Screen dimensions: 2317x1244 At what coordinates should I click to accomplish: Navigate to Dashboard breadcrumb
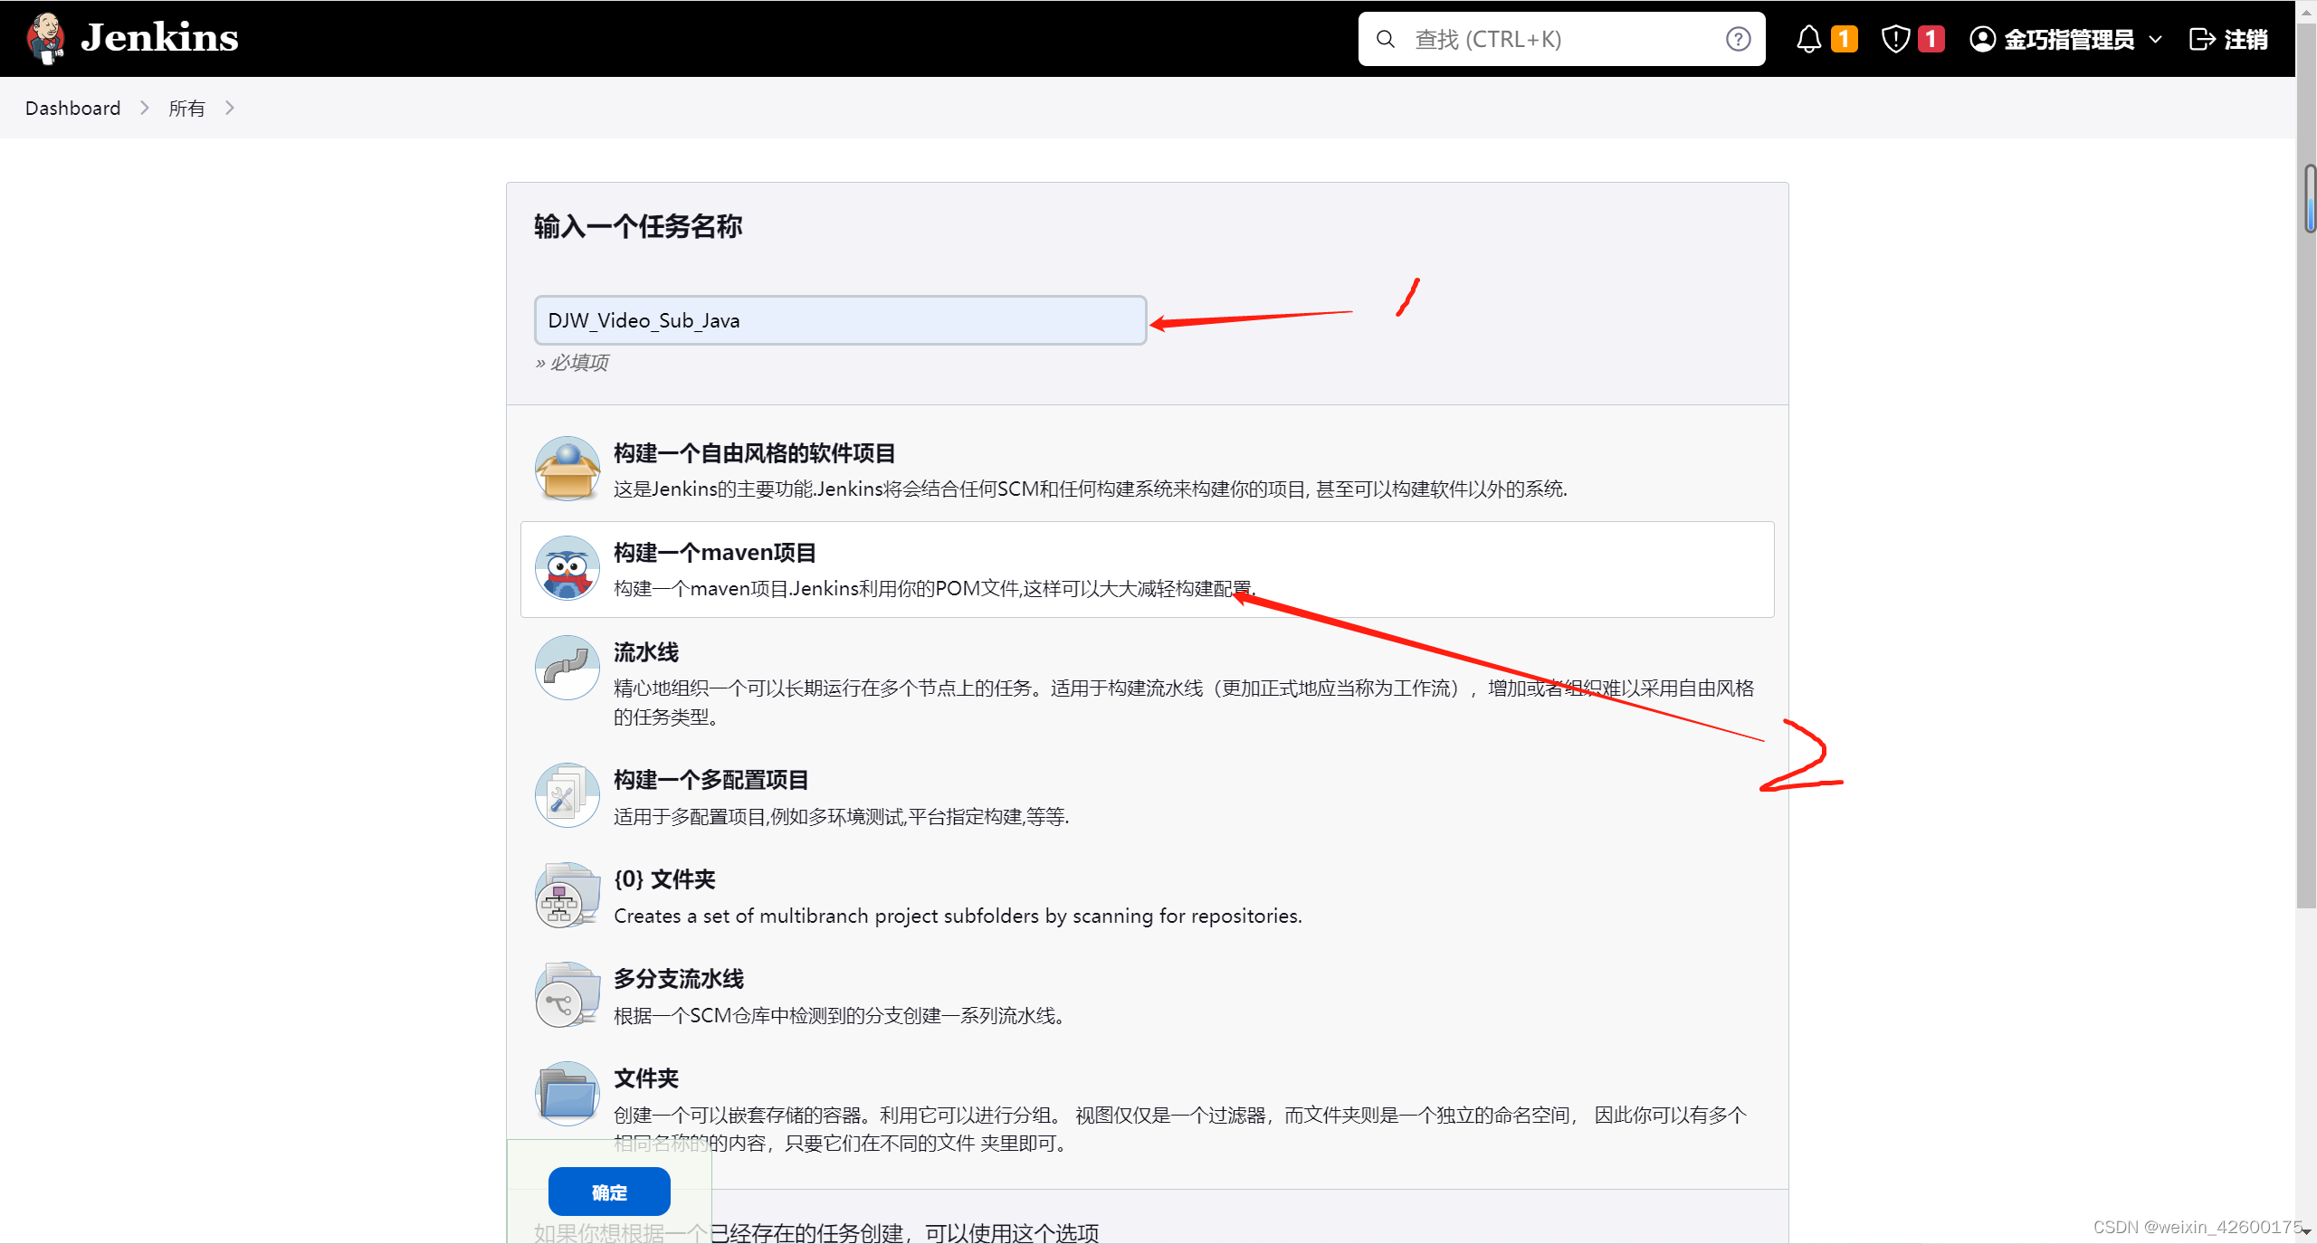click(x=72, y=108)
